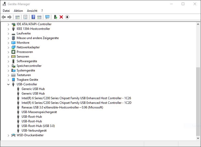This screenshot has width=201, height=147.
Task: Click the Speichercontroller icon
Action: (13, 66)
